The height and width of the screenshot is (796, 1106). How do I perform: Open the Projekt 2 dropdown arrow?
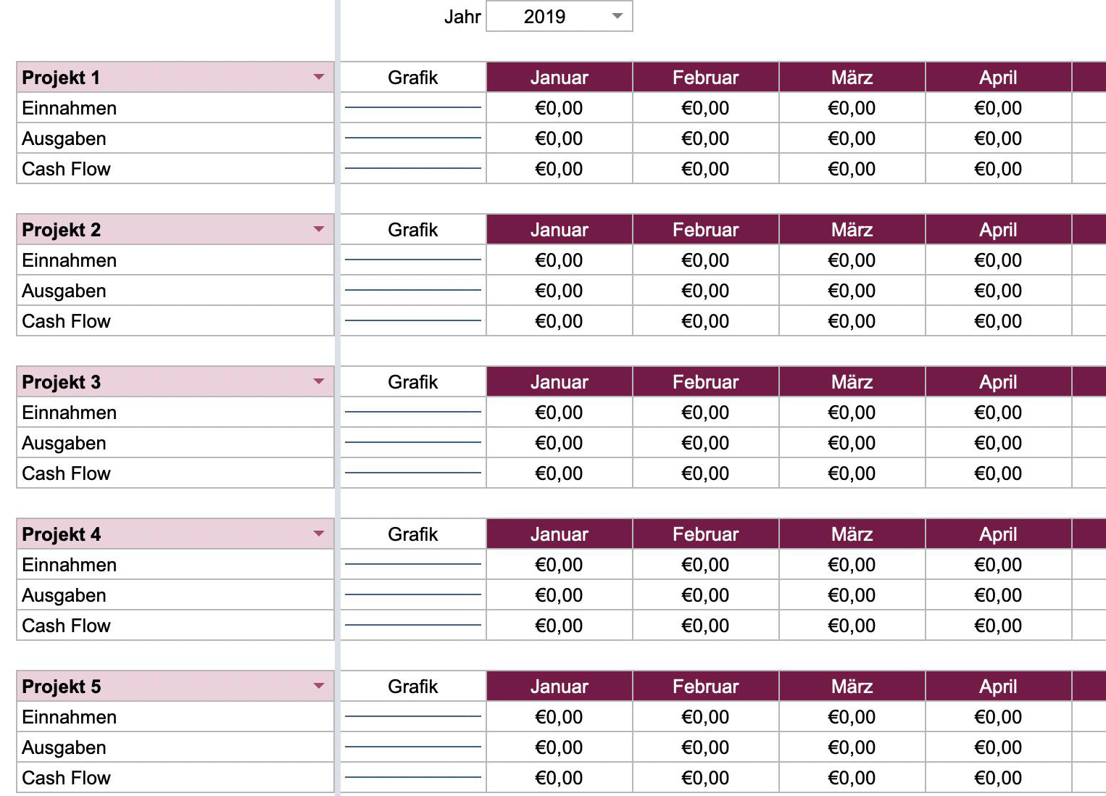(x=318, y=229)
